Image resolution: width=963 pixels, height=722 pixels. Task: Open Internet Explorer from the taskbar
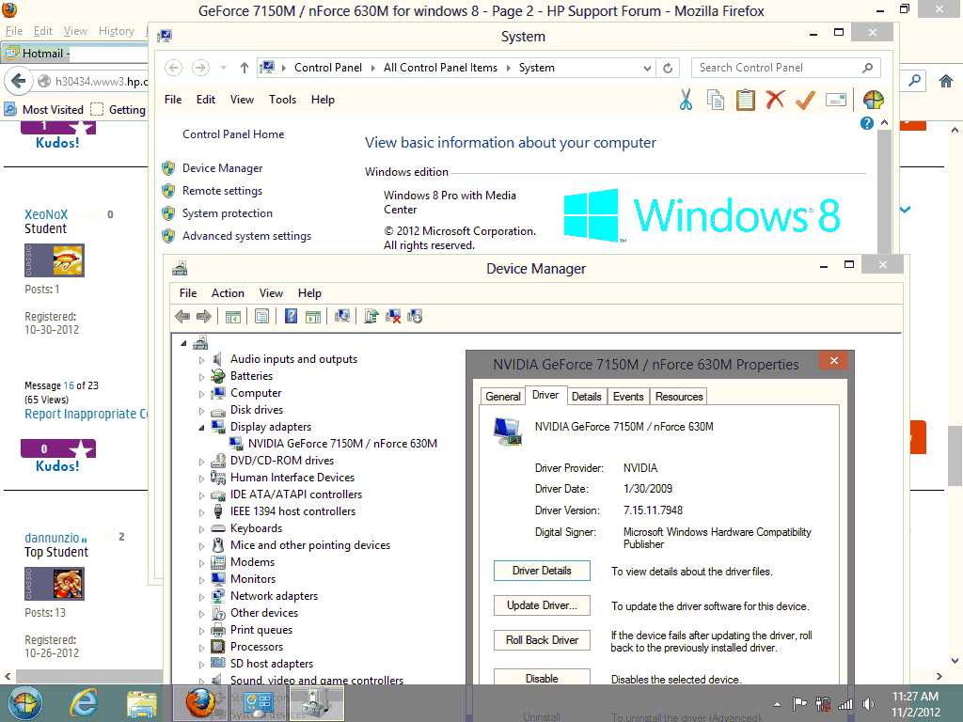click(x=83, y=703)
